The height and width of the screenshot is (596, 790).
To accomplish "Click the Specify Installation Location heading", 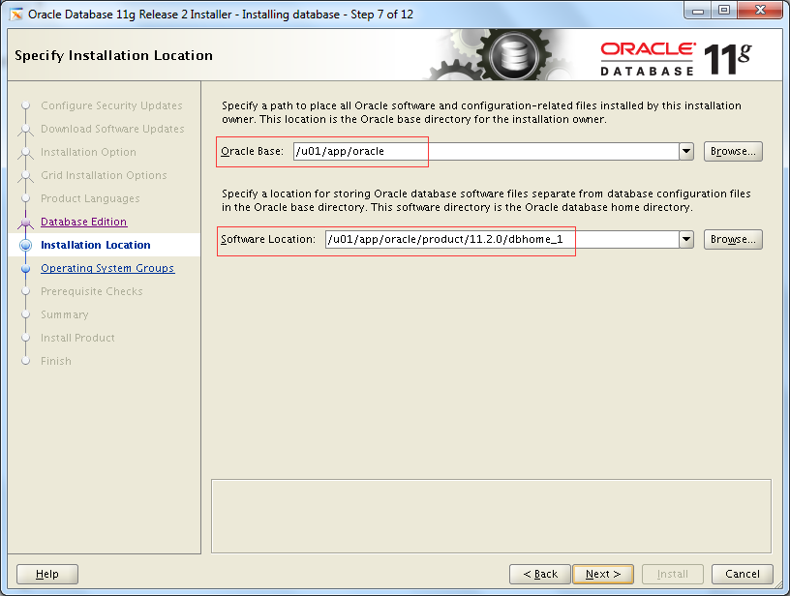I will pyautogui.click(x=113, y=55).
